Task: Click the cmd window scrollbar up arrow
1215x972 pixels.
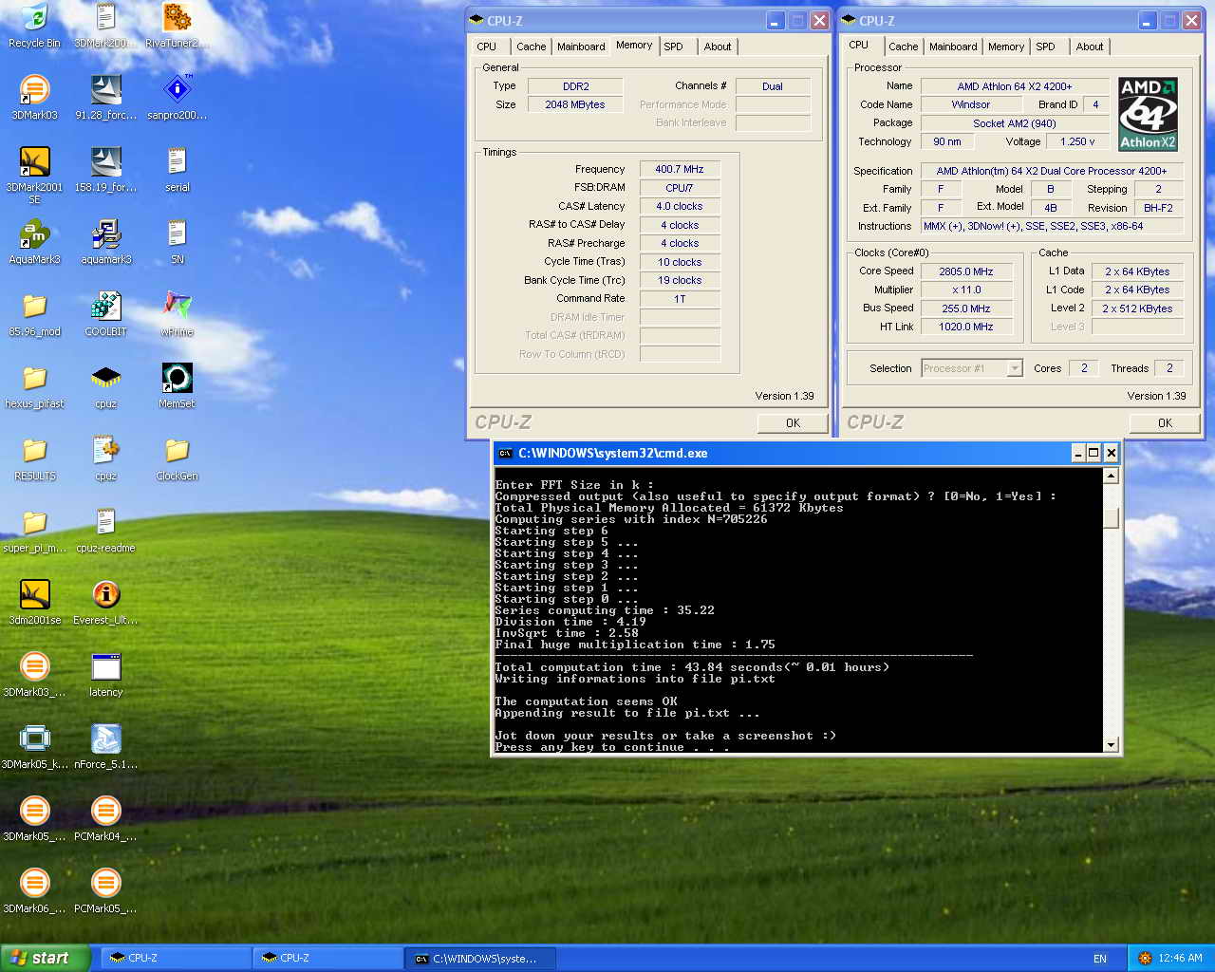Action: tap(1111, 476)
